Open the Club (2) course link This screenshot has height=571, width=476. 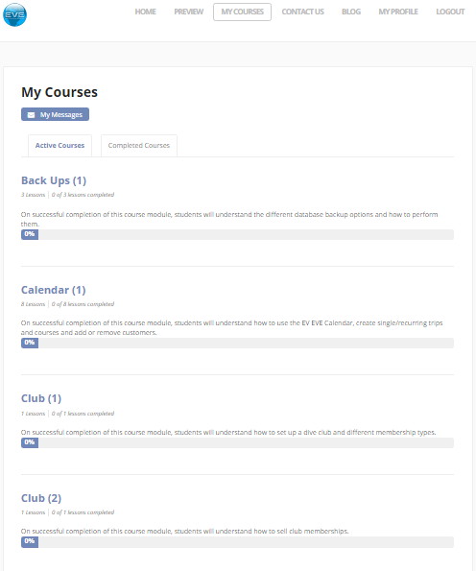(41, 498)
